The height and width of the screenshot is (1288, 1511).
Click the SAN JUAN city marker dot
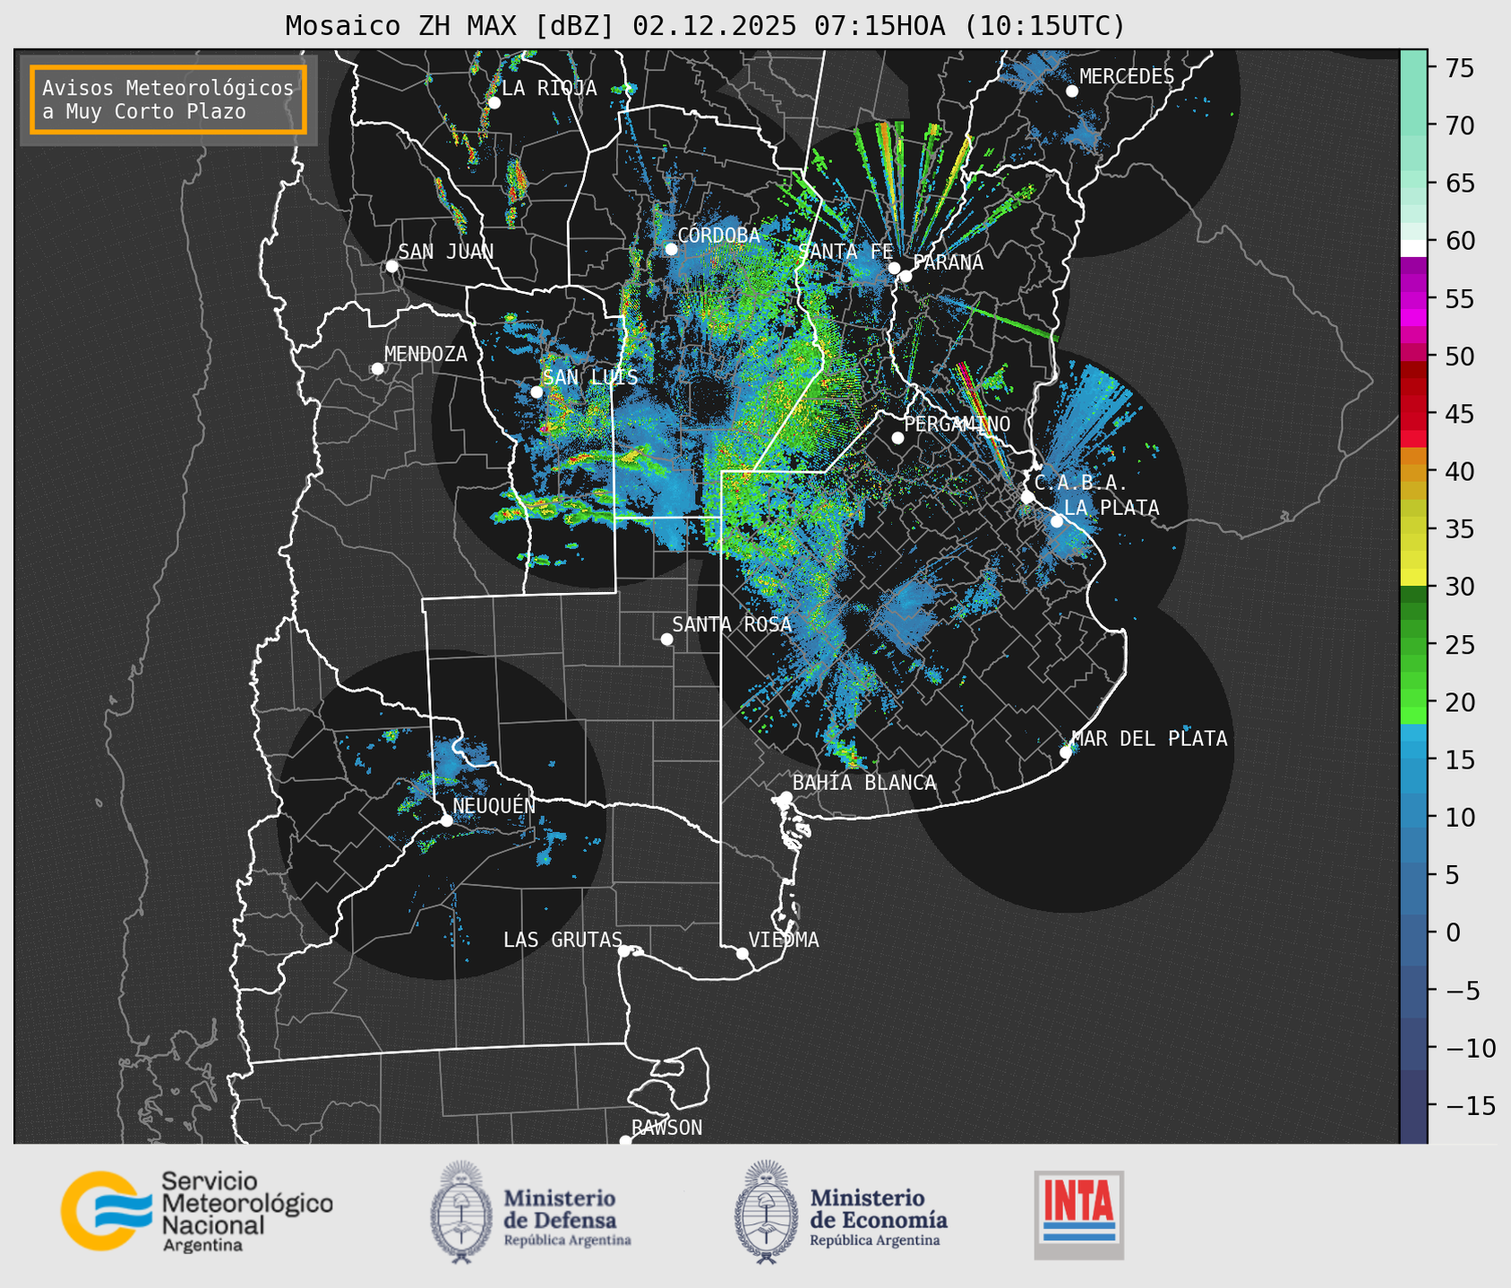[x=391, y=266]
